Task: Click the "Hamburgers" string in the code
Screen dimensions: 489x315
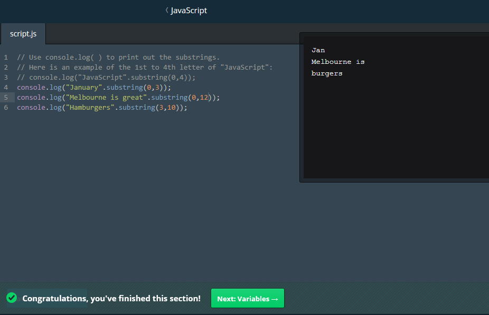Action: pyautogui.click(x=90, y=107)
